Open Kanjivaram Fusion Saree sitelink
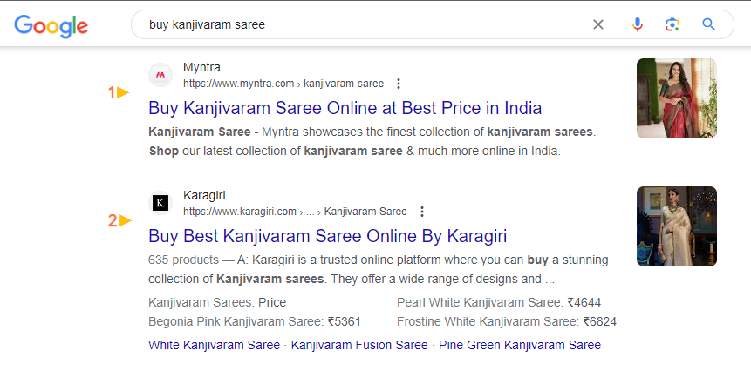Image resolution: width=751 pixels, height=371 pixels. [359, 345]
